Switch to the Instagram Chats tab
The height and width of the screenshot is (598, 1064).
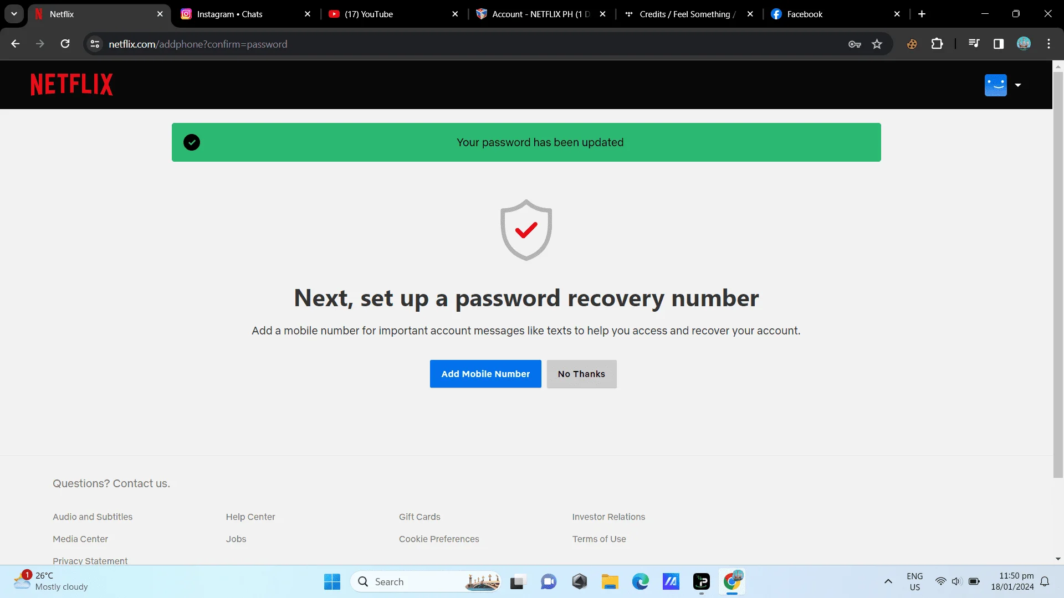coord(245,14)
